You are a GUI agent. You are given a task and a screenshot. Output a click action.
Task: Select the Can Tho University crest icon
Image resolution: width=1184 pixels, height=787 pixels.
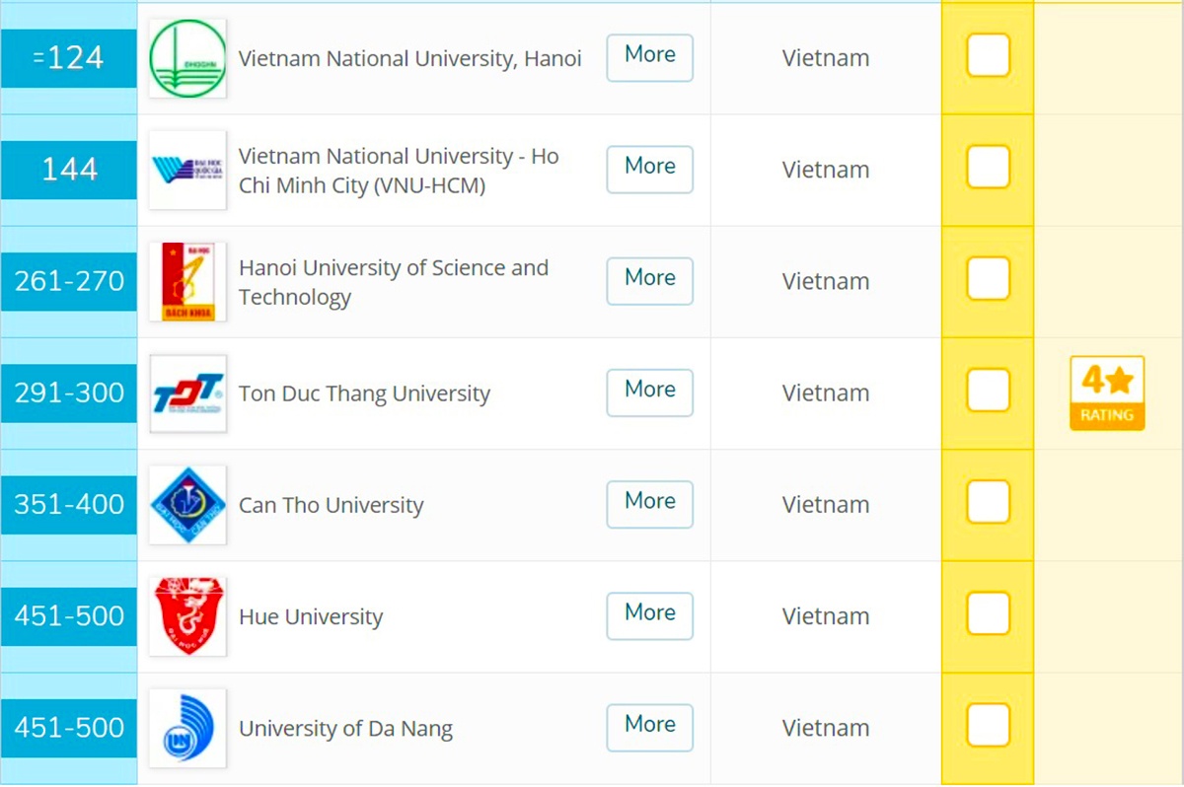pyautogui.click(x=187, y=504)
